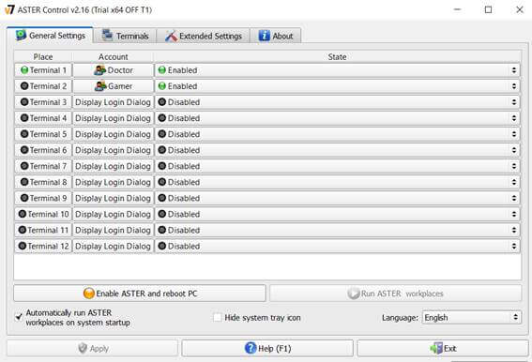Click Terminal 10 Display Login Dialog cell
The height and width of the screenshot is (362, 532).
(x=113, y=214)
